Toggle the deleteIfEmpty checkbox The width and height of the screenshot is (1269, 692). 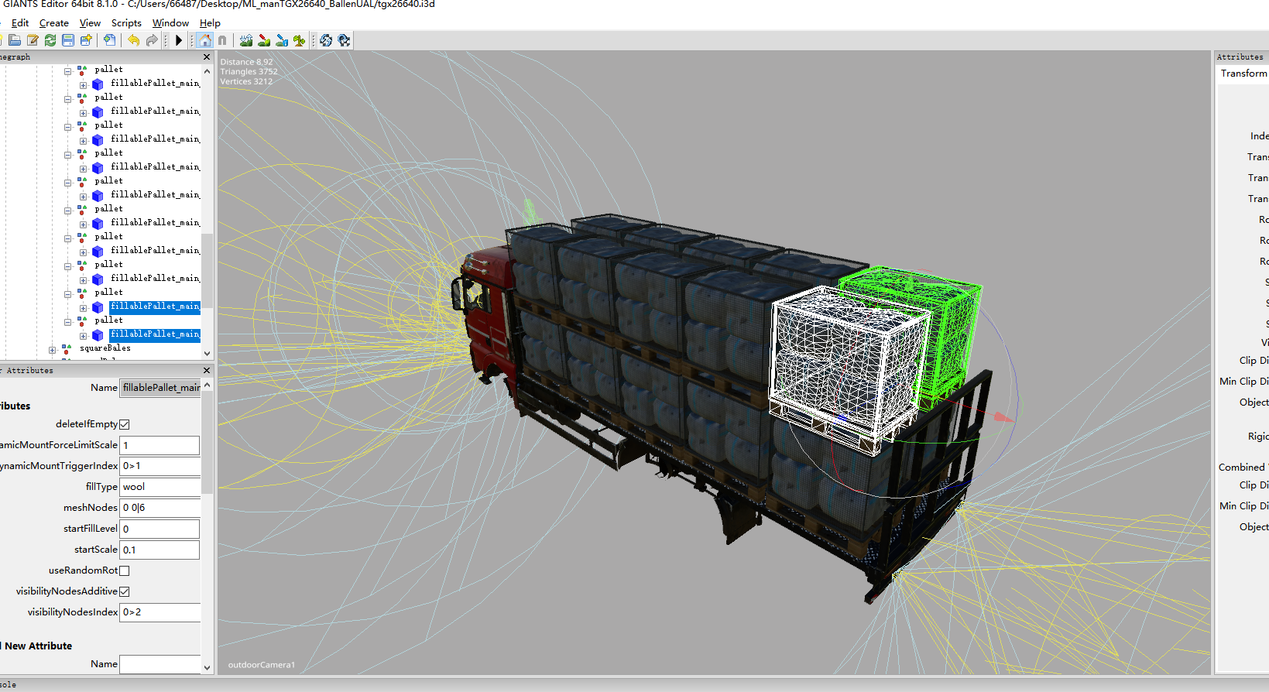pos(125,424)
